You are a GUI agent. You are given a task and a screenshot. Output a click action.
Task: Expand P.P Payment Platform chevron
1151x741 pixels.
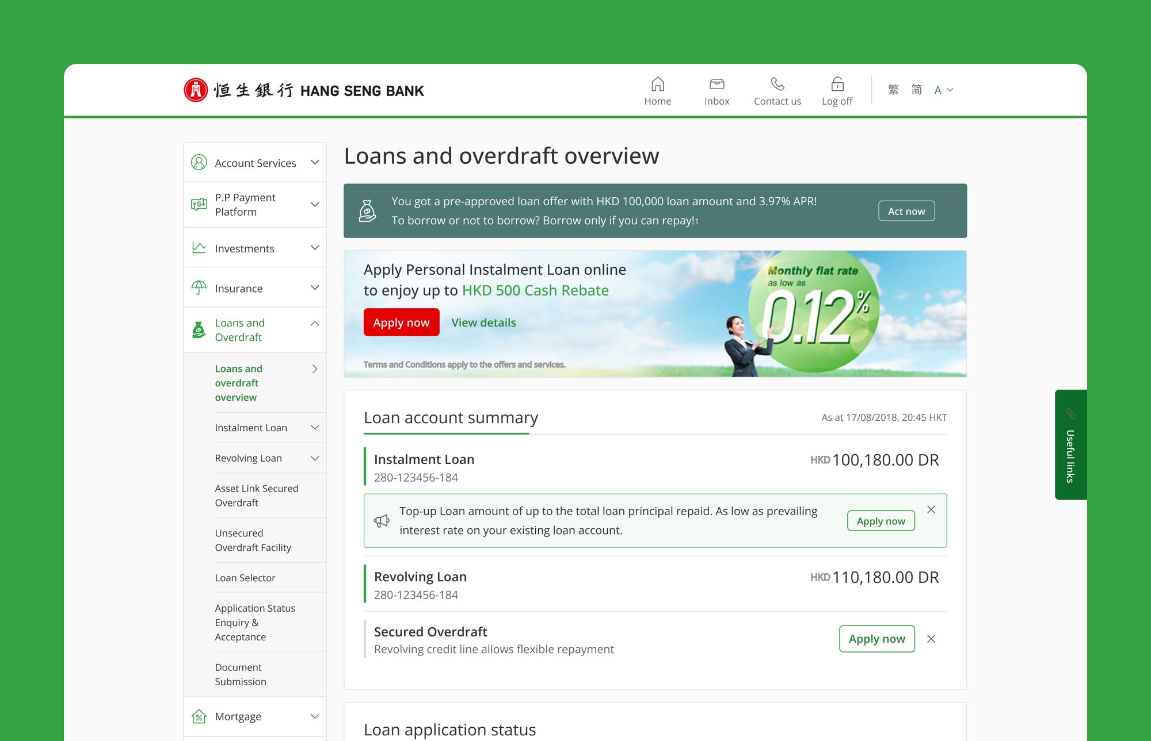pyautogui.click(x=315, y=204)
